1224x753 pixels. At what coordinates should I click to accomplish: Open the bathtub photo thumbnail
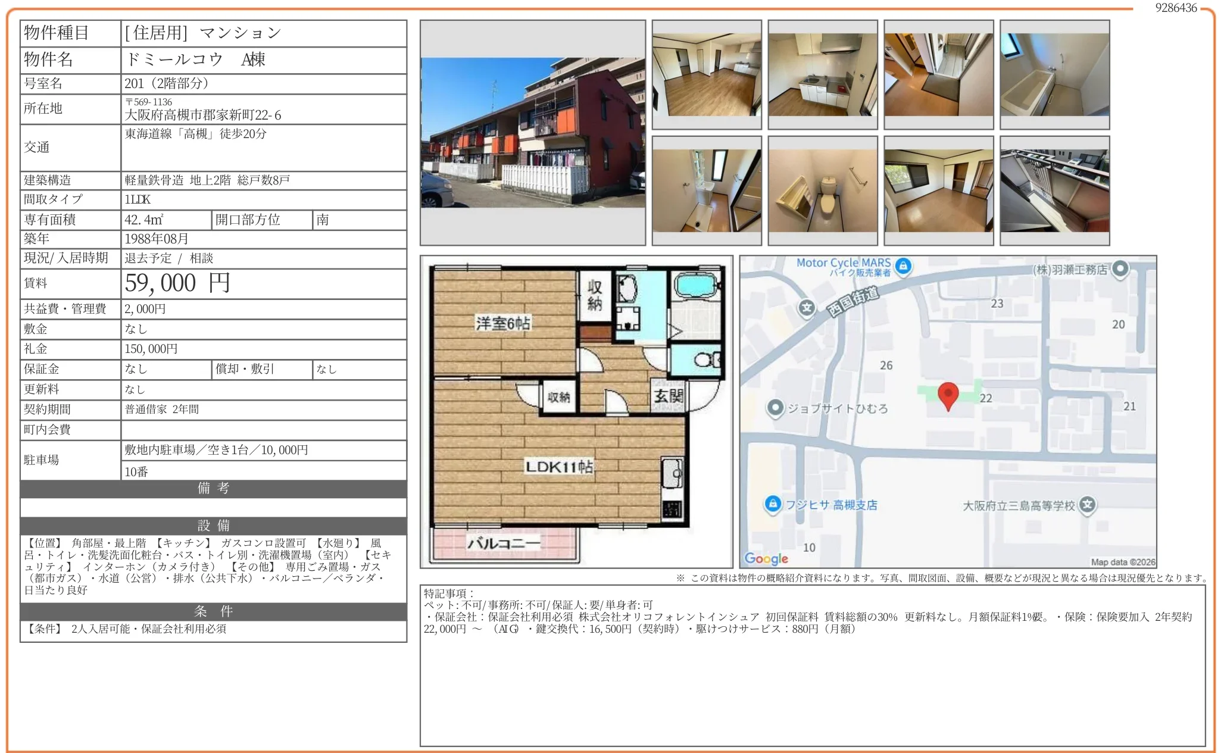[x=1054, y=74]
